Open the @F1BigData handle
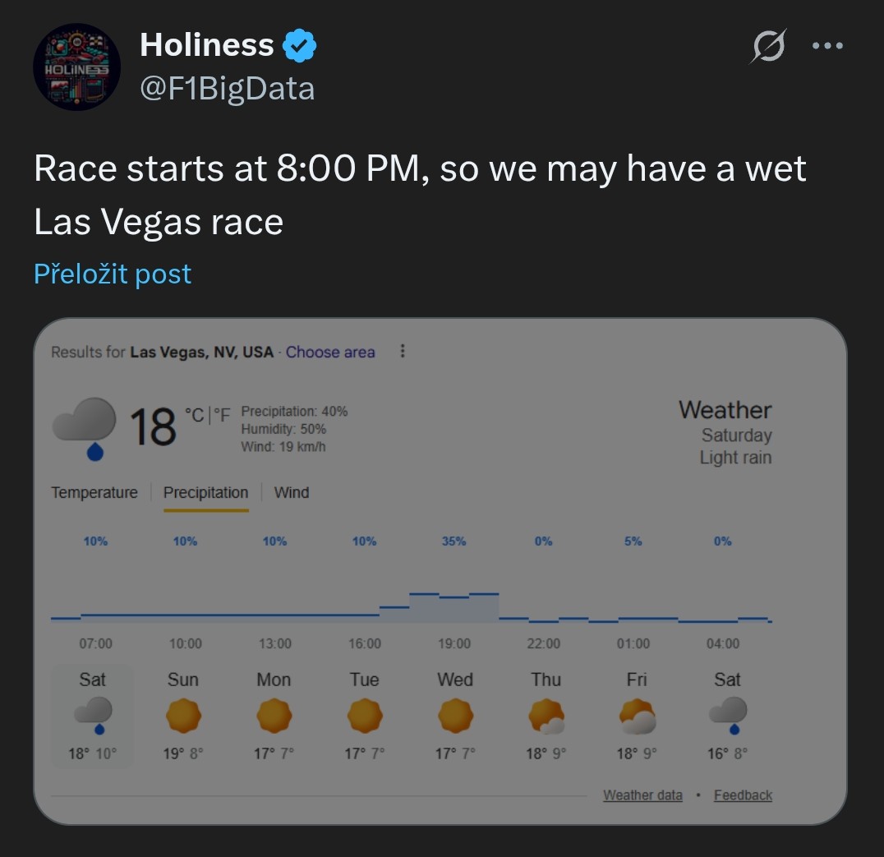Screen dimensions: 884x857 click(228, 89)
